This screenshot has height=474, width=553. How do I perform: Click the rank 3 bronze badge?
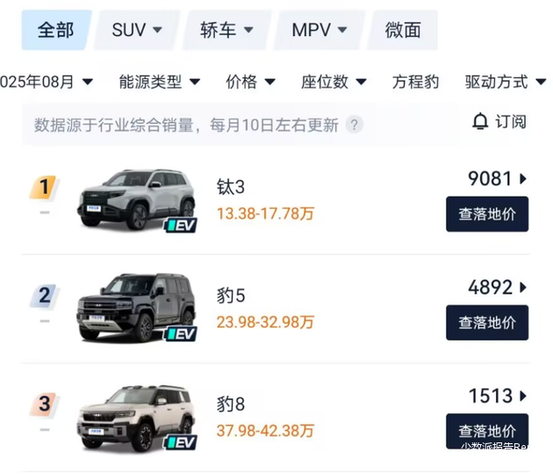point(44,405)
